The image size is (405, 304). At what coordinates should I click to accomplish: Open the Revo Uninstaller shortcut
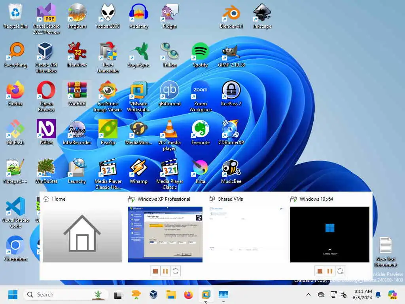(x=108, y=57)
